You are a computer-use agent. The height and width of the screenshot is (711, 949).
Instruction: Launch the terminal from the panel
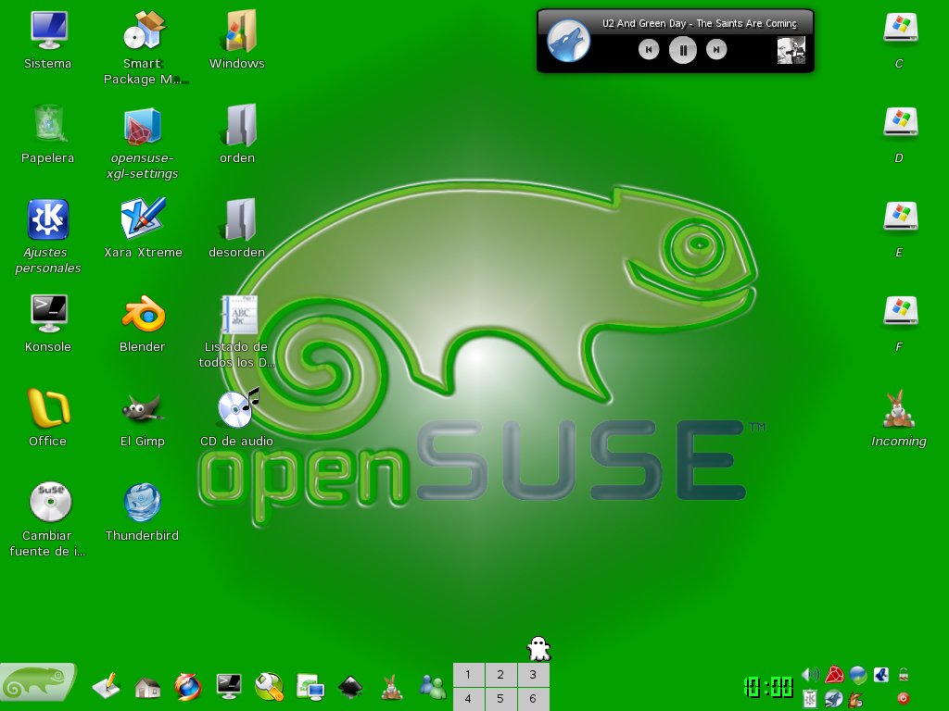click(229, 686)
